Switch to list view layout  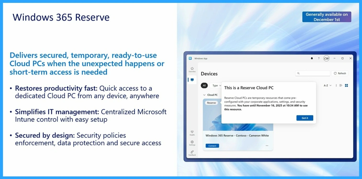click(341, 85)
